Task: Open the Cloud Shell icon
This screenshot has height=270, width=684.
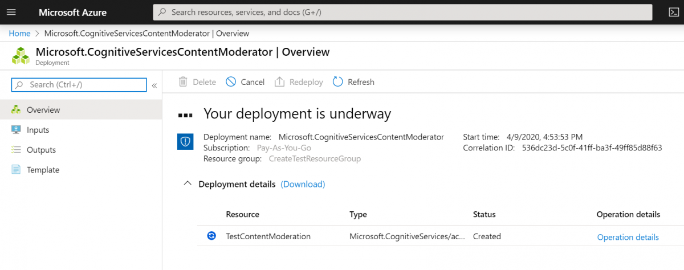Action: point(673,12)
